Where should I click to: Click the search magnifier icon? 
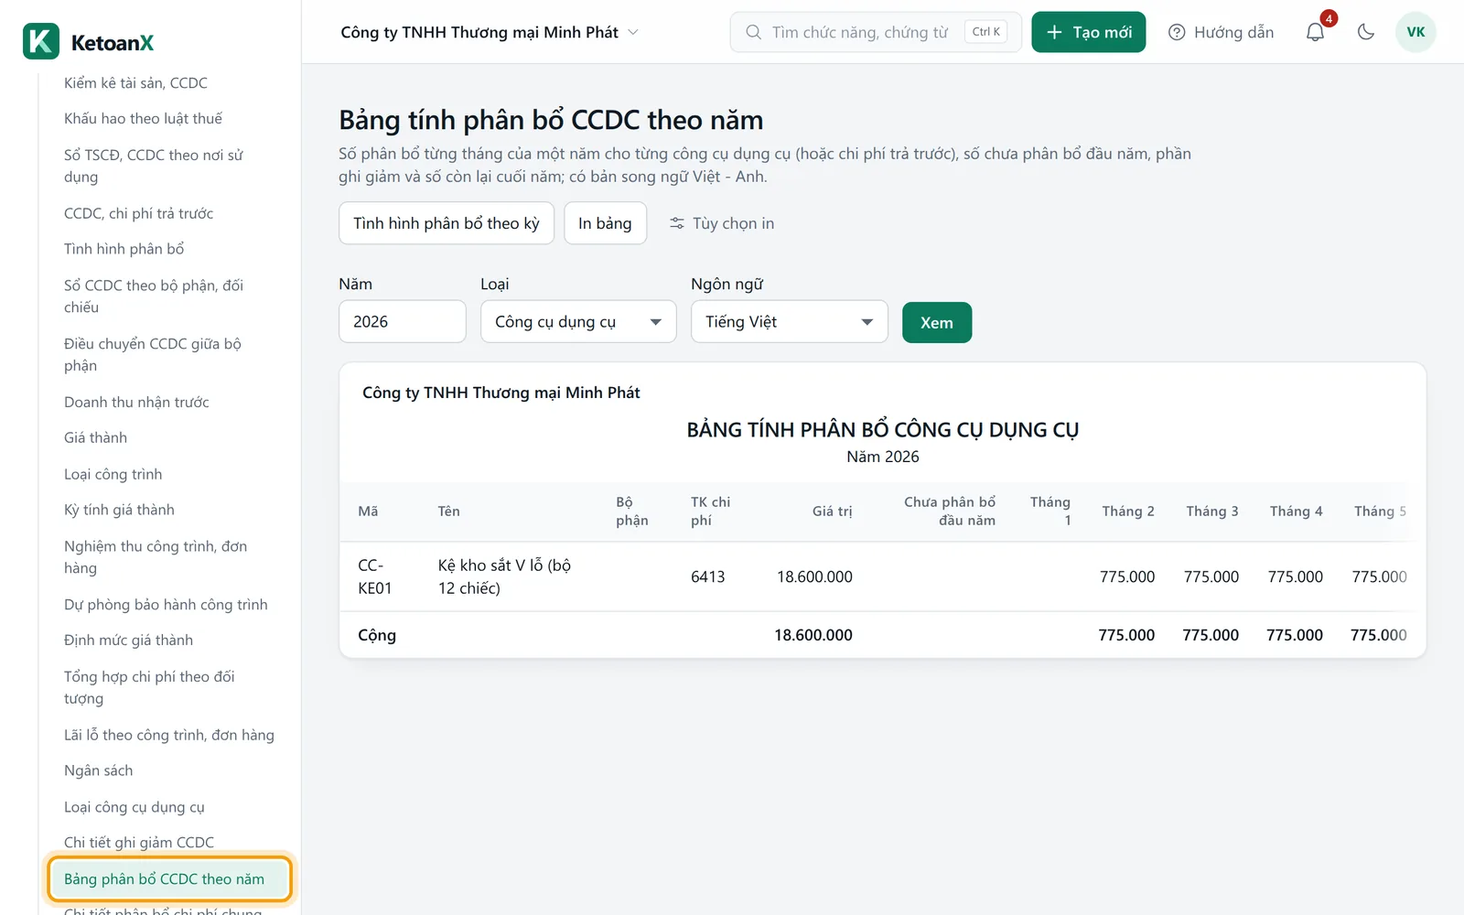pyautogui.click(x=753, y=32)
